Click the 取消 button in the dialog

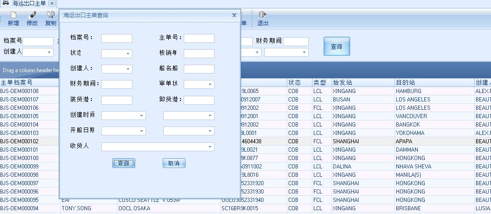[174, 163]
